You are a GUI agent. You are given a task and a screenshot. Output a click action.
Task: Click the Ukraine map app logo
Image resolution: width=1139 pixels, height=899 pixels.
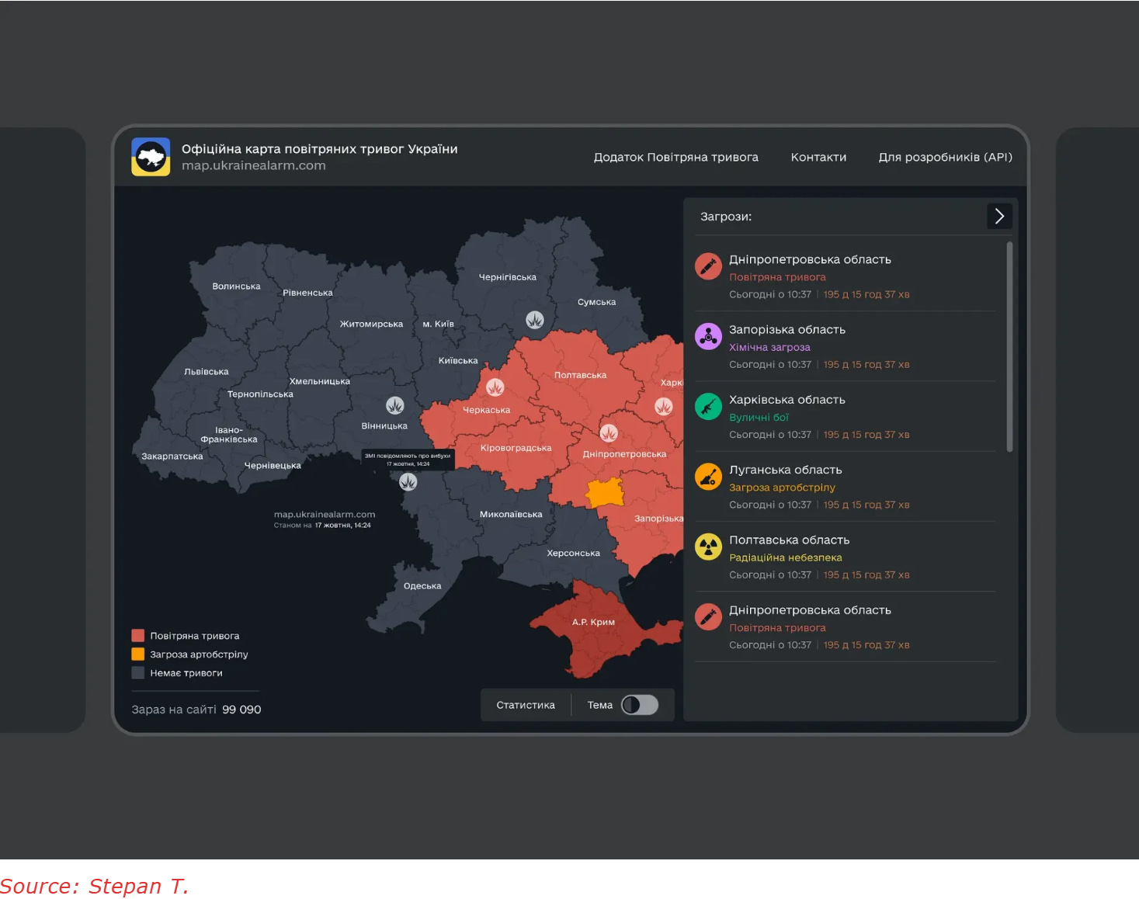point(151,157)
